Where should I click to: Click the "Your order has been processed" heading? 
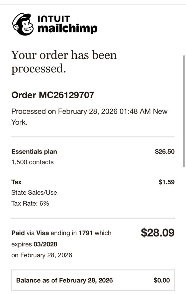click(64, 62)
